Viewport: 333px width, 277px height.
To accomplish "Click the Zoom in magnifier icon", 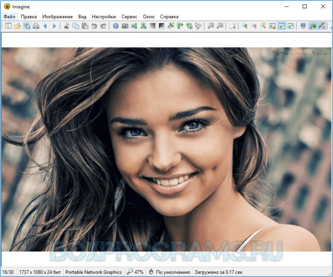I will click(245, 26).
